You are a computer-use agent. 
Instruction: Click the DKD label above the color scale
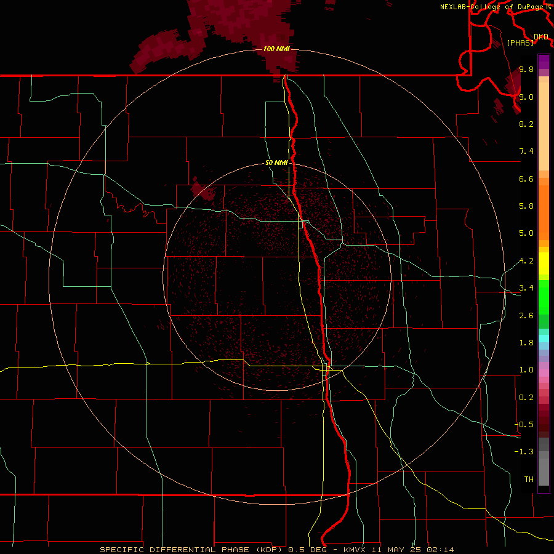tap(541, 37)
